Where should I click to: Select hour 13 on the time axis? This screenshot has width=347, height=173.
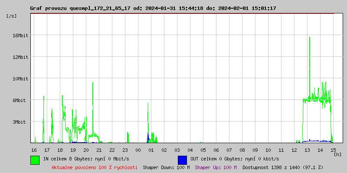click(307, 150)
